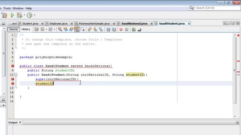Click the Find Selection magnifier icon

point(60,29)
